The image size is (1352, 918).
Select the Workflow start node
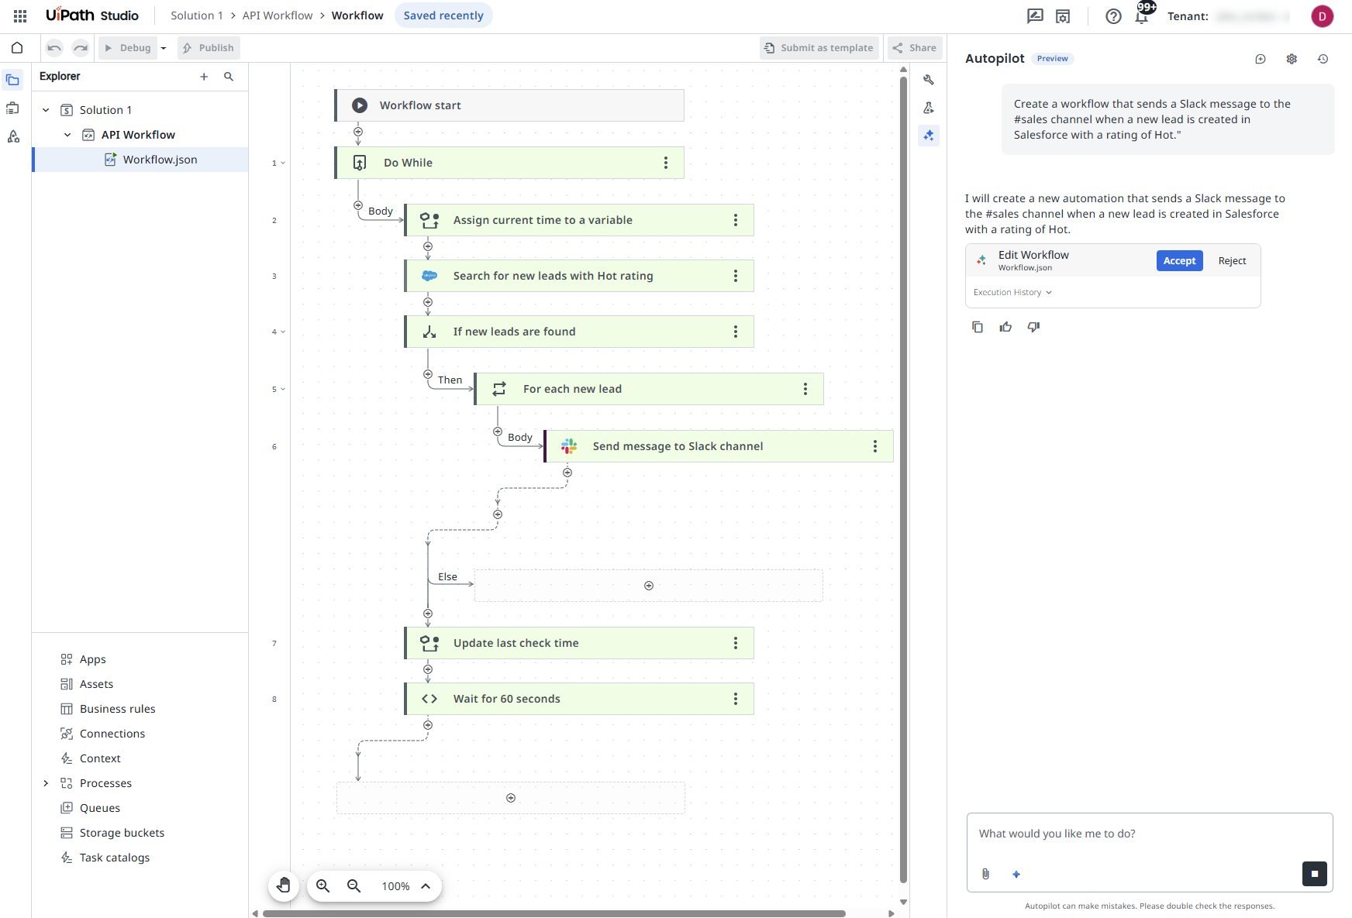coord(509,105)
